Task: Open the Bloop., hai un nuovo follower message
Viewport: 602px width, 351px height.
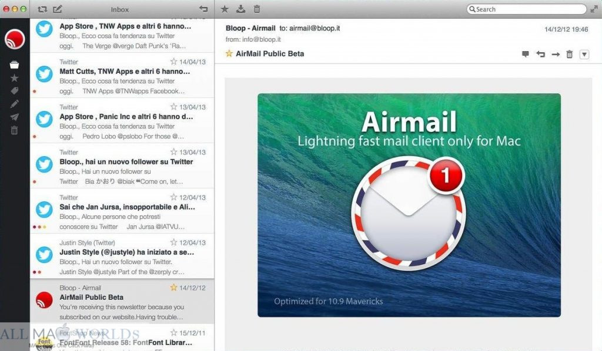Action: pos(122,166)
